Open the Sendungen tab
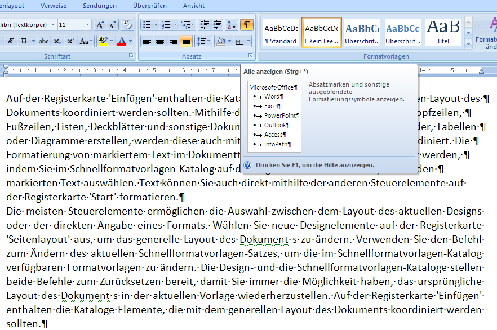This screenshot has width=497, height=330. pos(100,6)
